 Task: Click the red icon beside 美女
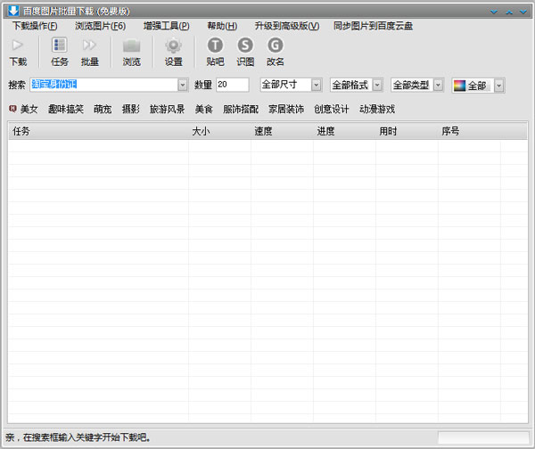pos(12,109)
